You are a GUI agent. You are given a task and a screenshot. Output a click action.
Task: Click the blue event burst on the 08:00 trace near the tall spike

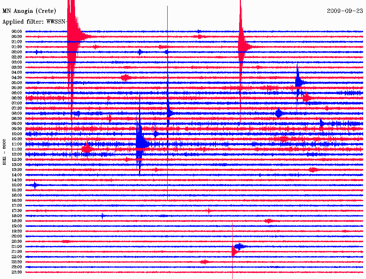(170, 113)
